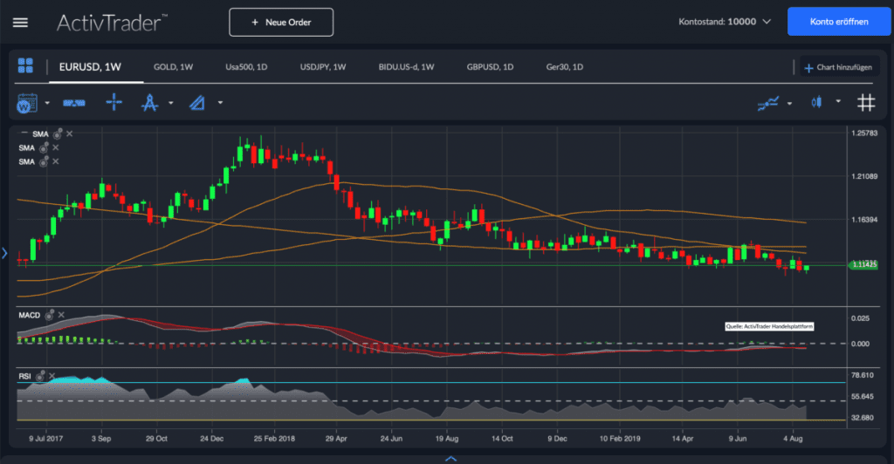Open the Kontostand account dropdown

(767, 22)
